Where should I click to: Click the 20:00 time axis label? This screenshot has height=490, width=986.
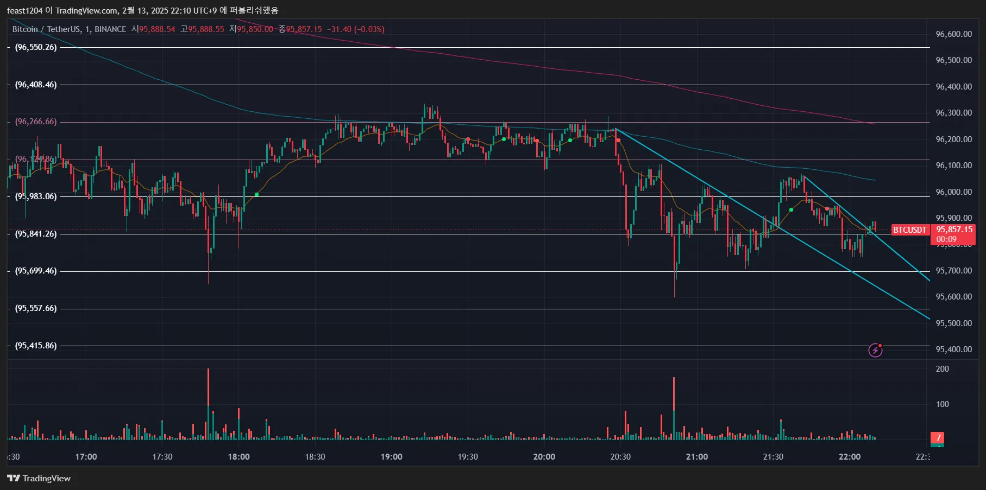[544, 457]
